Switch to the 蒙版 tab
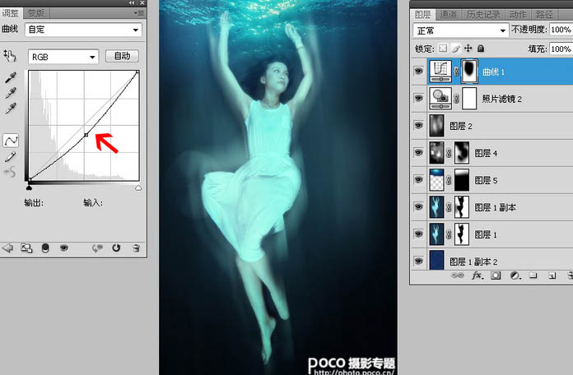The height and width of the screenshot is (375, 573). click(36, 13)
